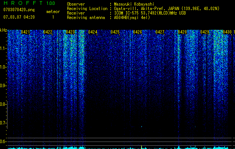Image resolution: width=235 pixels, height=149 pixels.
Task: Click the 0428 time marker
Action: [x=182, y=32]
